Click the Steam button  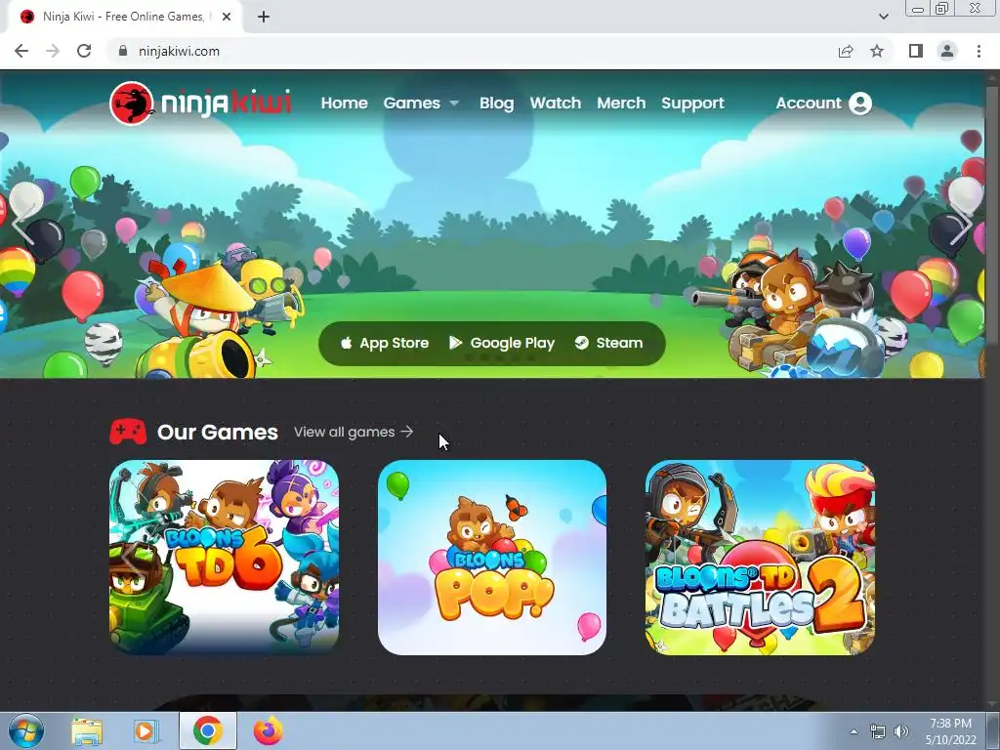coord(608,343)
